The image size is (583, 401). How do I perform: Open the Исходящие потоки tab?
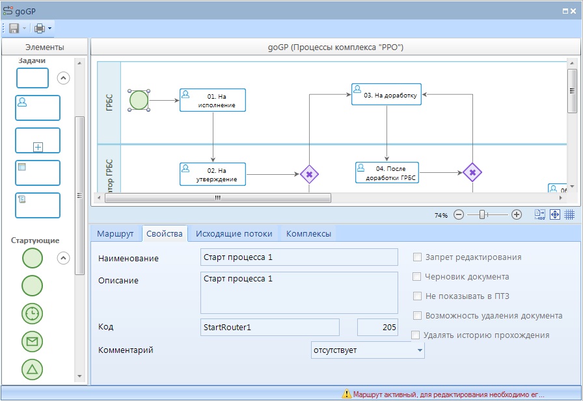click(234, 234)
